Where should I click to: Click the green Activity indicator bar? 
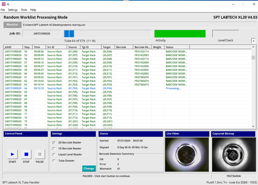(x=180, y=34)
